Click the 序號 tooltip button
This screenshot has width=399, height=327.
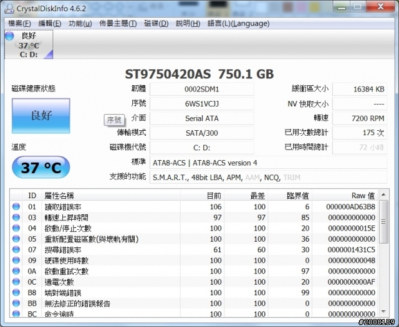click(115, 120)
